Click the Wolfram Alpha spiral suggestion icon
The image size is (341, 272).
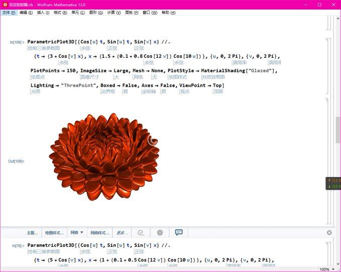tap(141, 233)
